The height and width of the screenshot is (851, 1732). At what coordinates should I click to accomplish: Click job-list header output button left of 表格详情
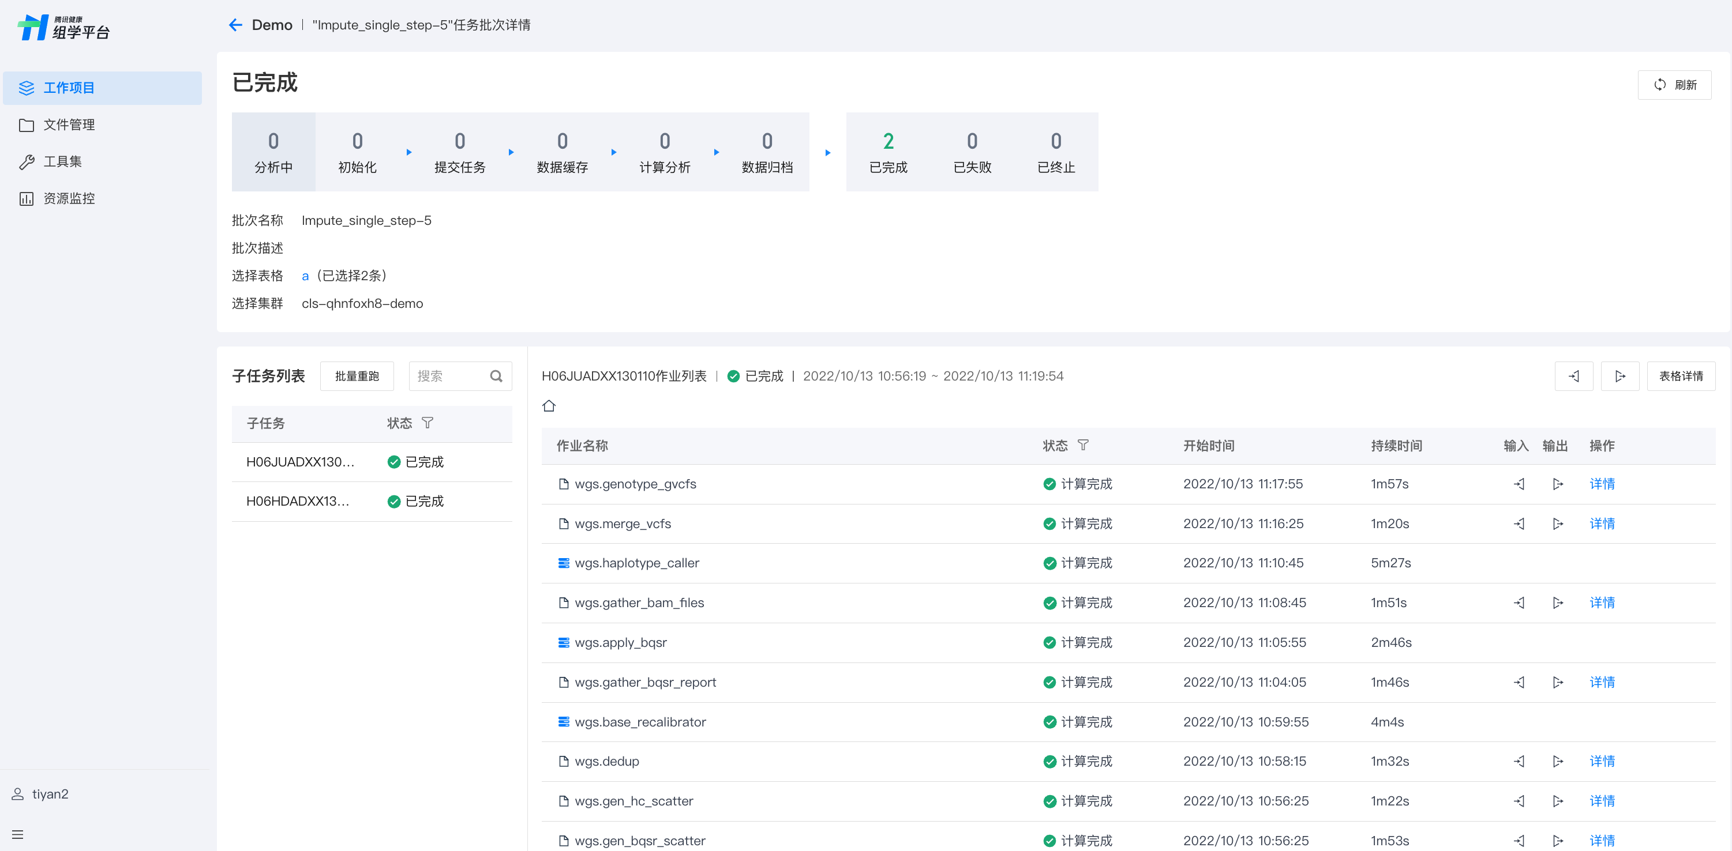point(1619,376)
